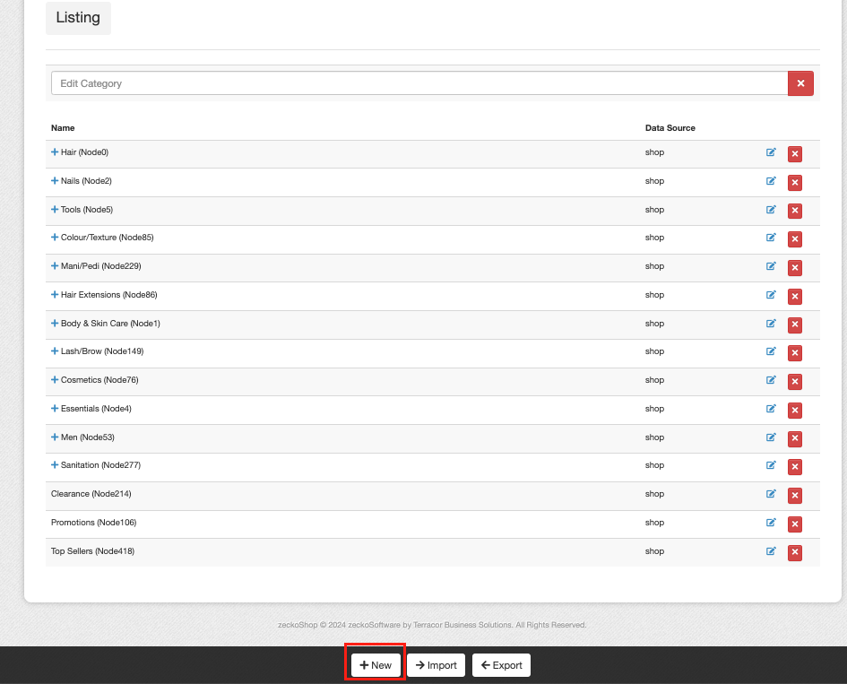Expand the Sanitation (Node277) node
Screen dimensions: 847x684
coord(55,465)
